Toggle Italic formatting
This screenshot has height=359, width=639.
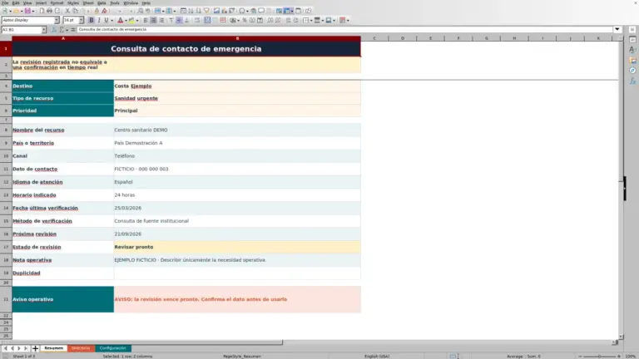point(99,20)
